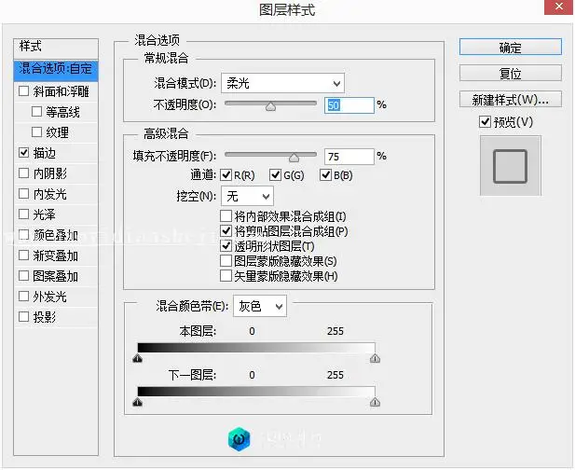Click the 不透明度 value field showing 50
This screenshot has width=575, height=470.
click(349, 105)
